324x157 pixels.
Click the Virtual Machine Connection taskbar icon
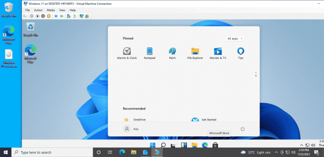(x=157, y=152)
